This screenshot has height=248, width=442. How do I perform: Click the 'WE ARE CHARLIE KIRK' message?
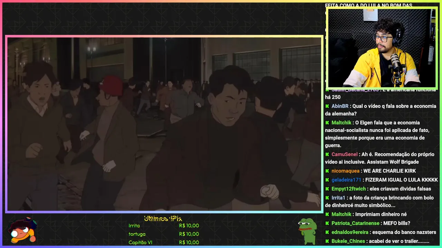pyautogui.click(x=390, y=171)
